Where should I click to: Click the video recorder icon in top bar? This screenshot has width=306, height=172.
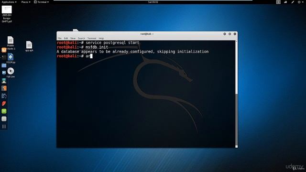click(285, 2)
